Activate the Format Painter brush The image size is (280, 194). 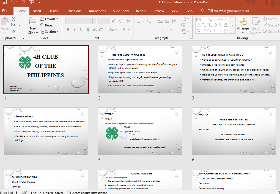pyautogui.click(x=13, y=31)
